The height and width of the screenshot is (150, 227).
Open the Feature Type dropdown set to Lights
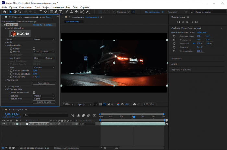44,99
